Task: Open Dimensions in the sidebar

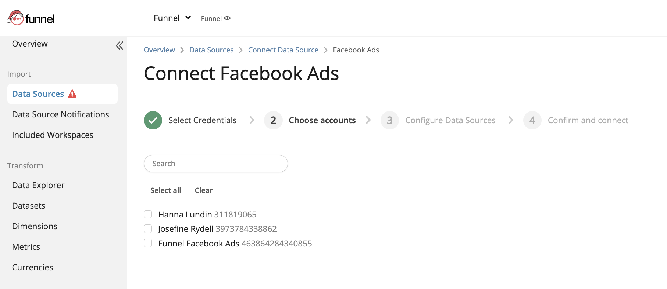Action: [x=35, y=226]
